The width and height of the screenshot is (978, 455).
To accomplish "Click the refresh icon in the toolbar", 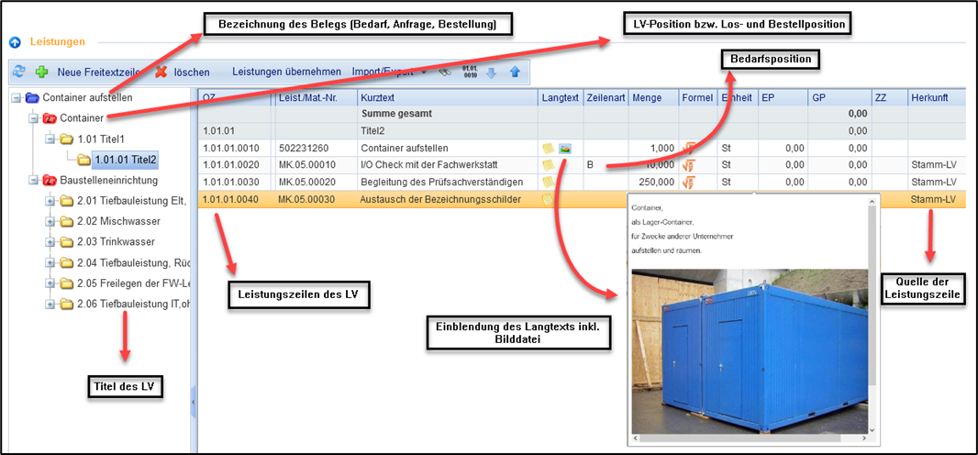I will click(19, 72).
